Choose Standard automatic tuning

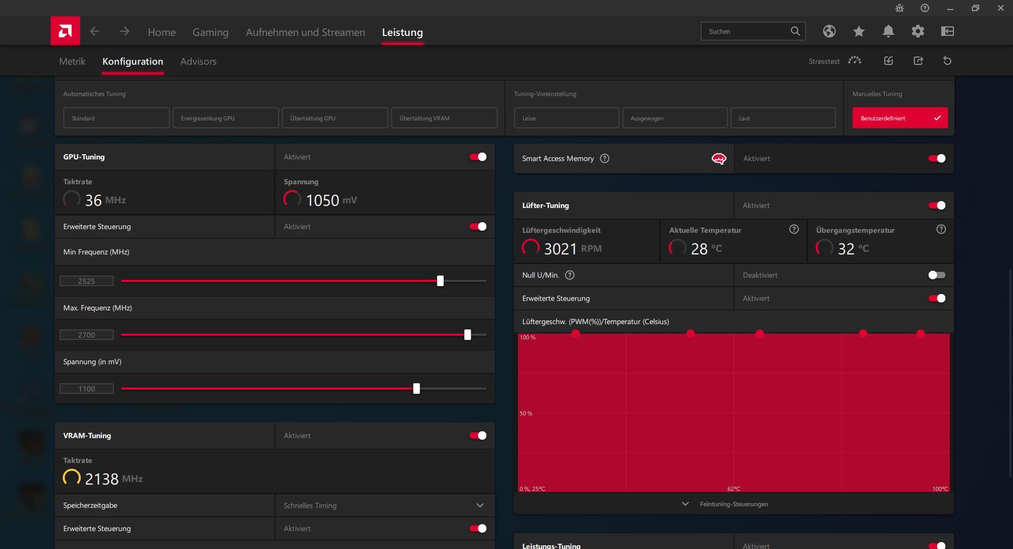tap(117, 118)
